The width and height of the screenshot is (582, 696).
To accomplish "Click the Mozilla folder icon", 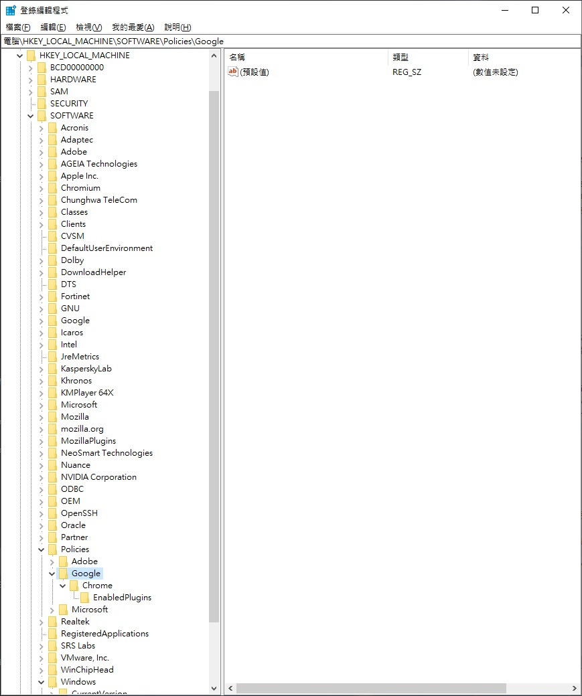I will click(x=52, y=417).
